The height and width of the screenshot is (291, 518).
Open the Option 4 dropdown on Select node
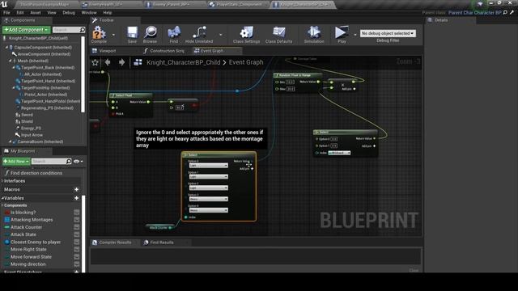tap(208, 210)
